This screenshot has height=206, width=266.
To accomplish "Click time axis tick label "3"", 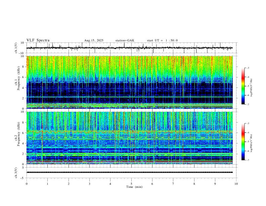I will coord(89,184).
